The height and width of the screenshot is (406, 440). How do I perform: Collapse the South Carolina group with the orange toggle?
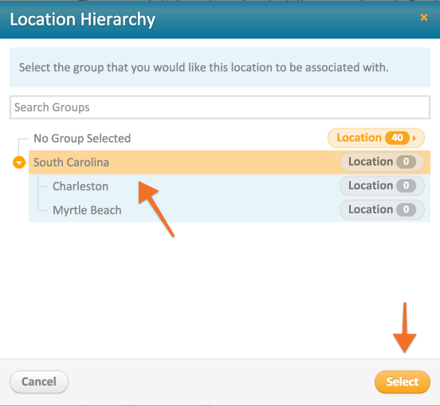(19, 162)
